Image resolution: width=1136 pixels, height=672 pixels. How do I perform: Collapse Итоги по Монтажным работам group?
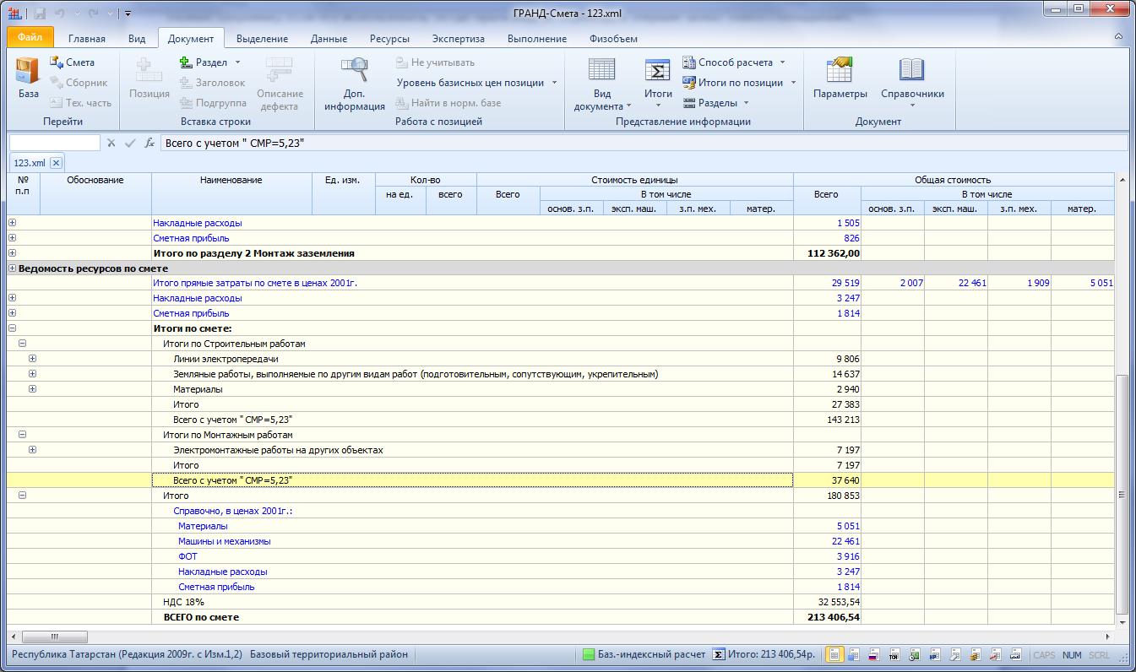pos(22,435)
